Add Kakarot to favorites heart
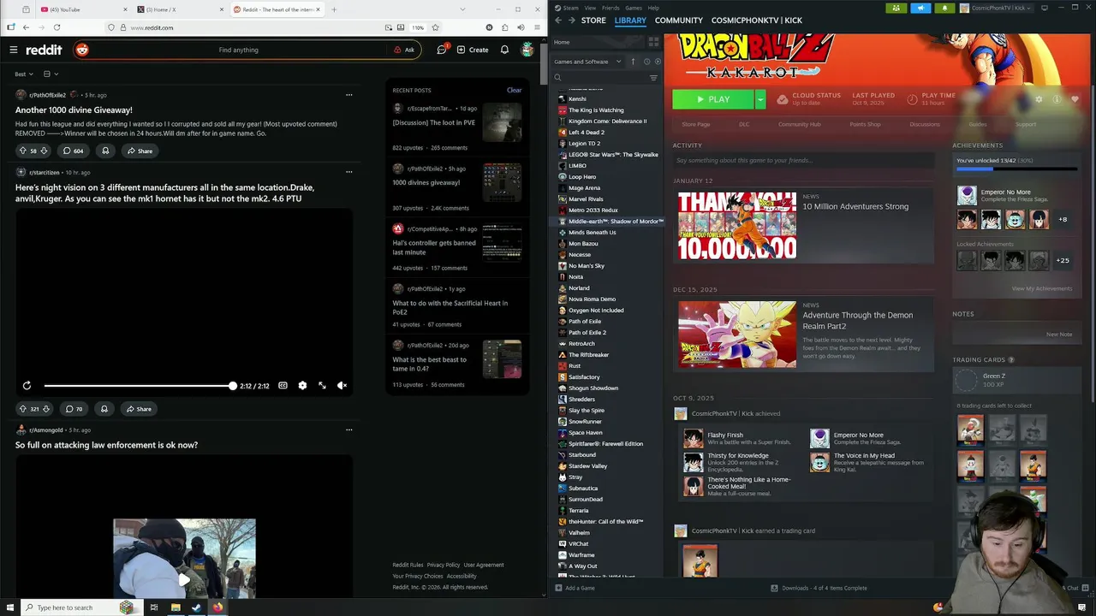 coord(1075,99)
